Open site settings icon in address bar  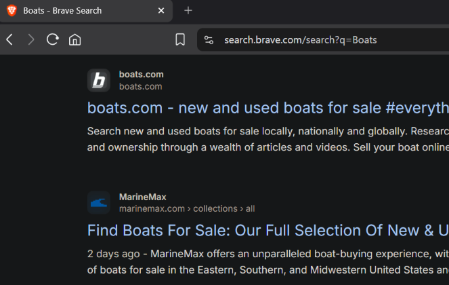coord(209,40)
